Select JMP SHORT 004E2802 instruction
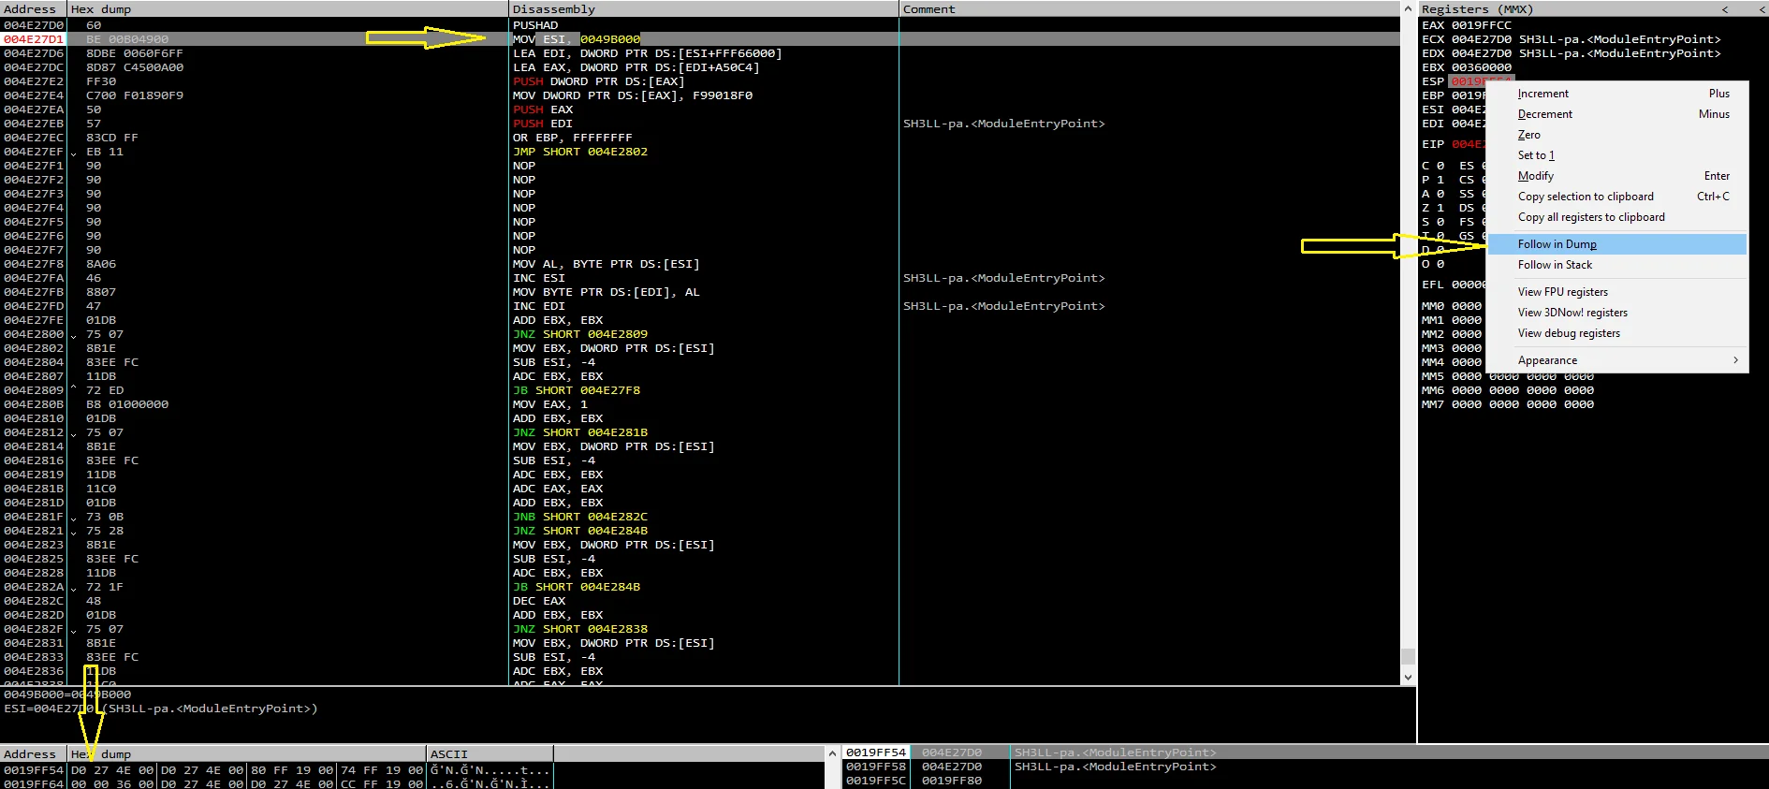This screenshot has width=1769, height=789. click(580, 152)
